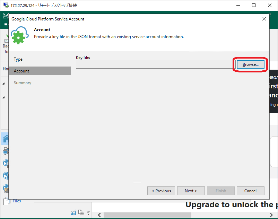Click horizontal scrollbar left arrow

(99, 215)
